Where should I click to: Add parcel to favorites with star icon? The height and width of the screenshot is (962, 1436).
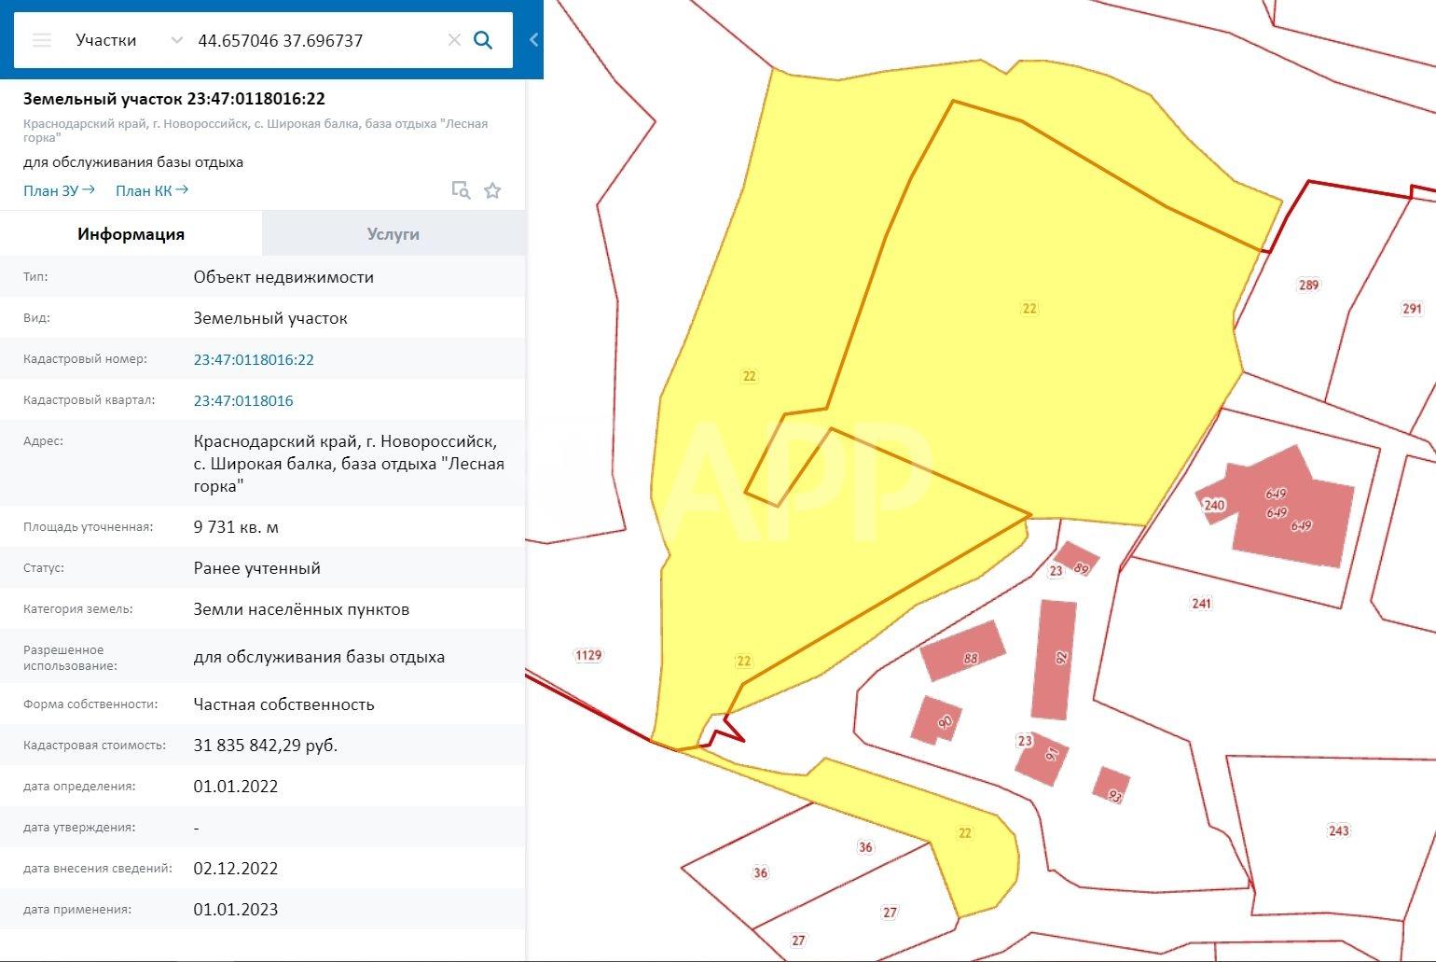492,190
